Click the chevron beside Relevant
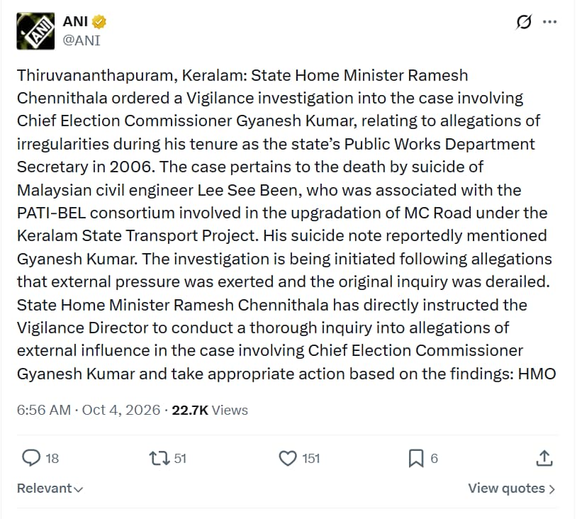Screen dimensions: 577x519 [x=79, y=489]
